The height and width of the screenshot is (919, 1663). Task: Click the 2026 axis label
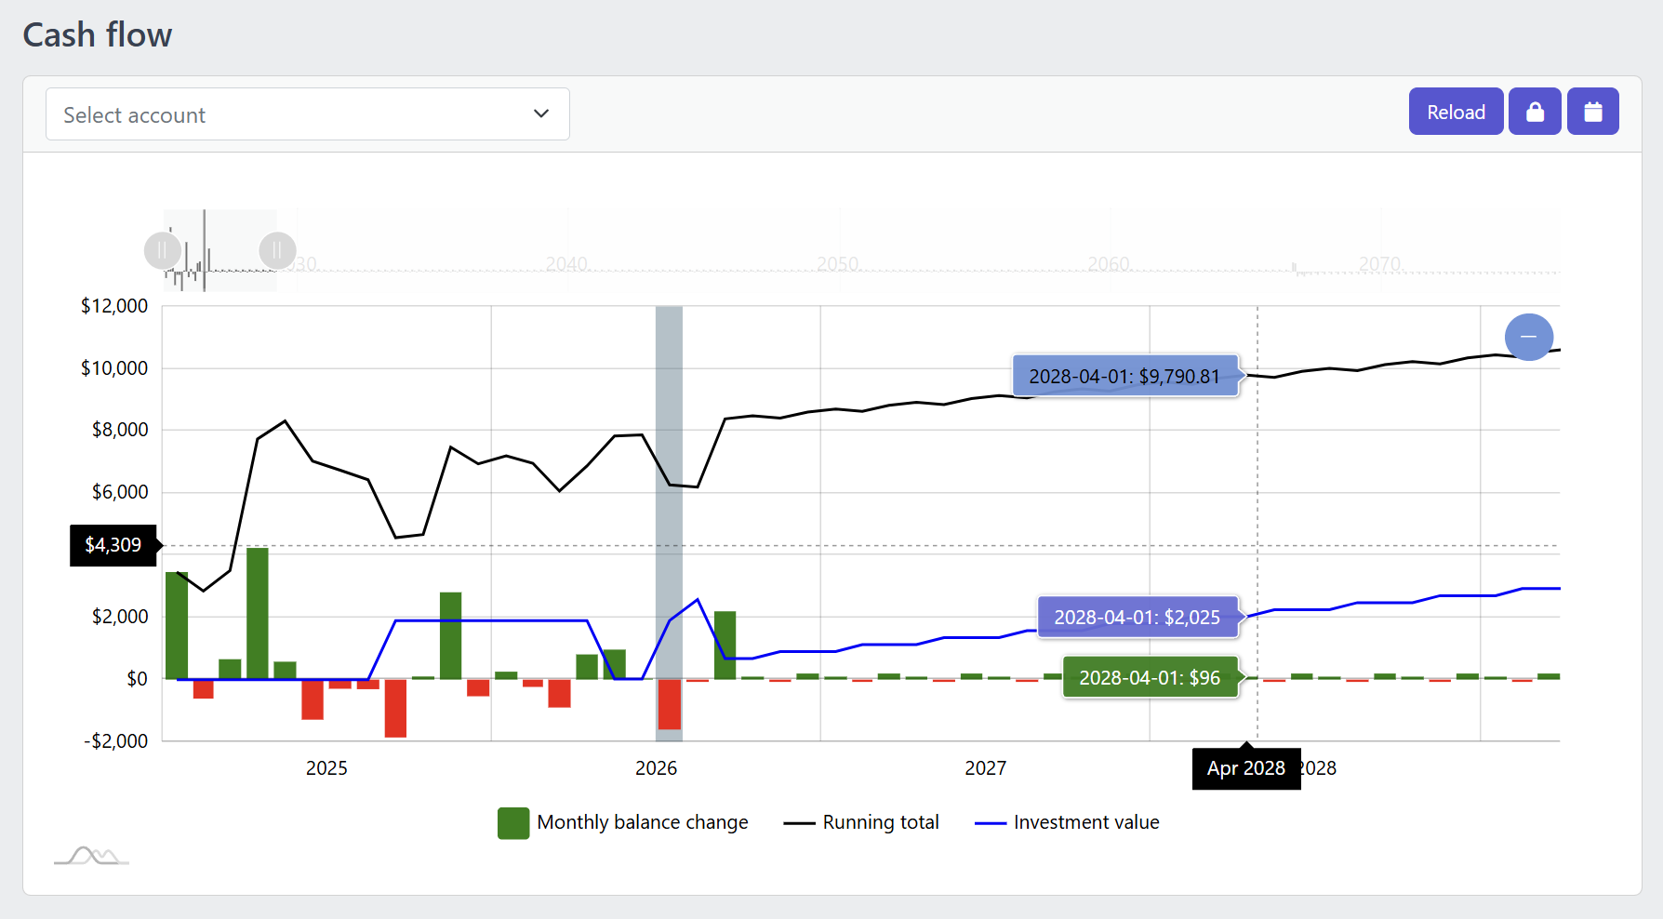(656, 768)
